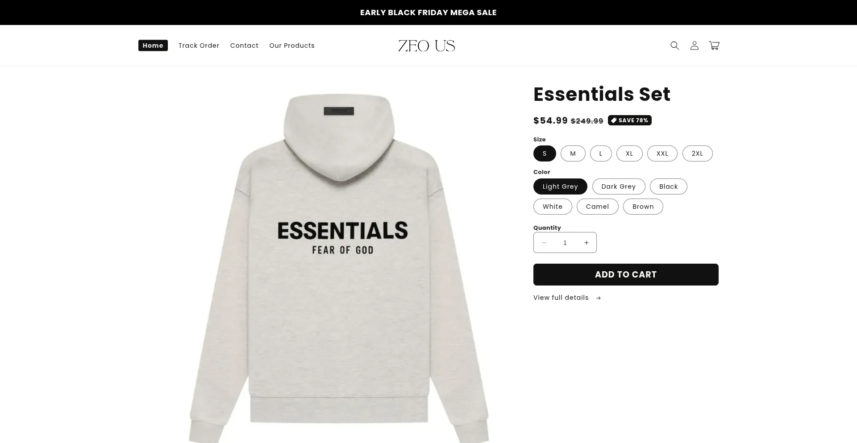The width and height of the screenshot is (857, 443).
Task: View the shopping cart
Action: pyautogui.click(x=714, y=45)
